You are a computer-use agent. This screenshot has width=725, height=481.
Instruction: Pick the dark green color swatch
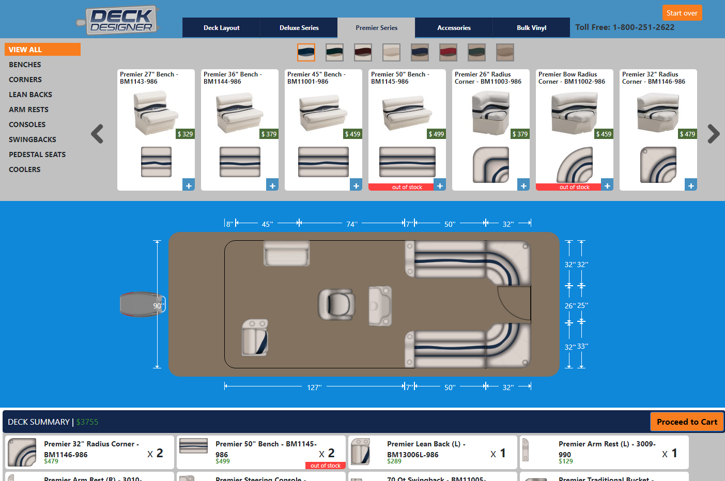(x=334, y=52)
